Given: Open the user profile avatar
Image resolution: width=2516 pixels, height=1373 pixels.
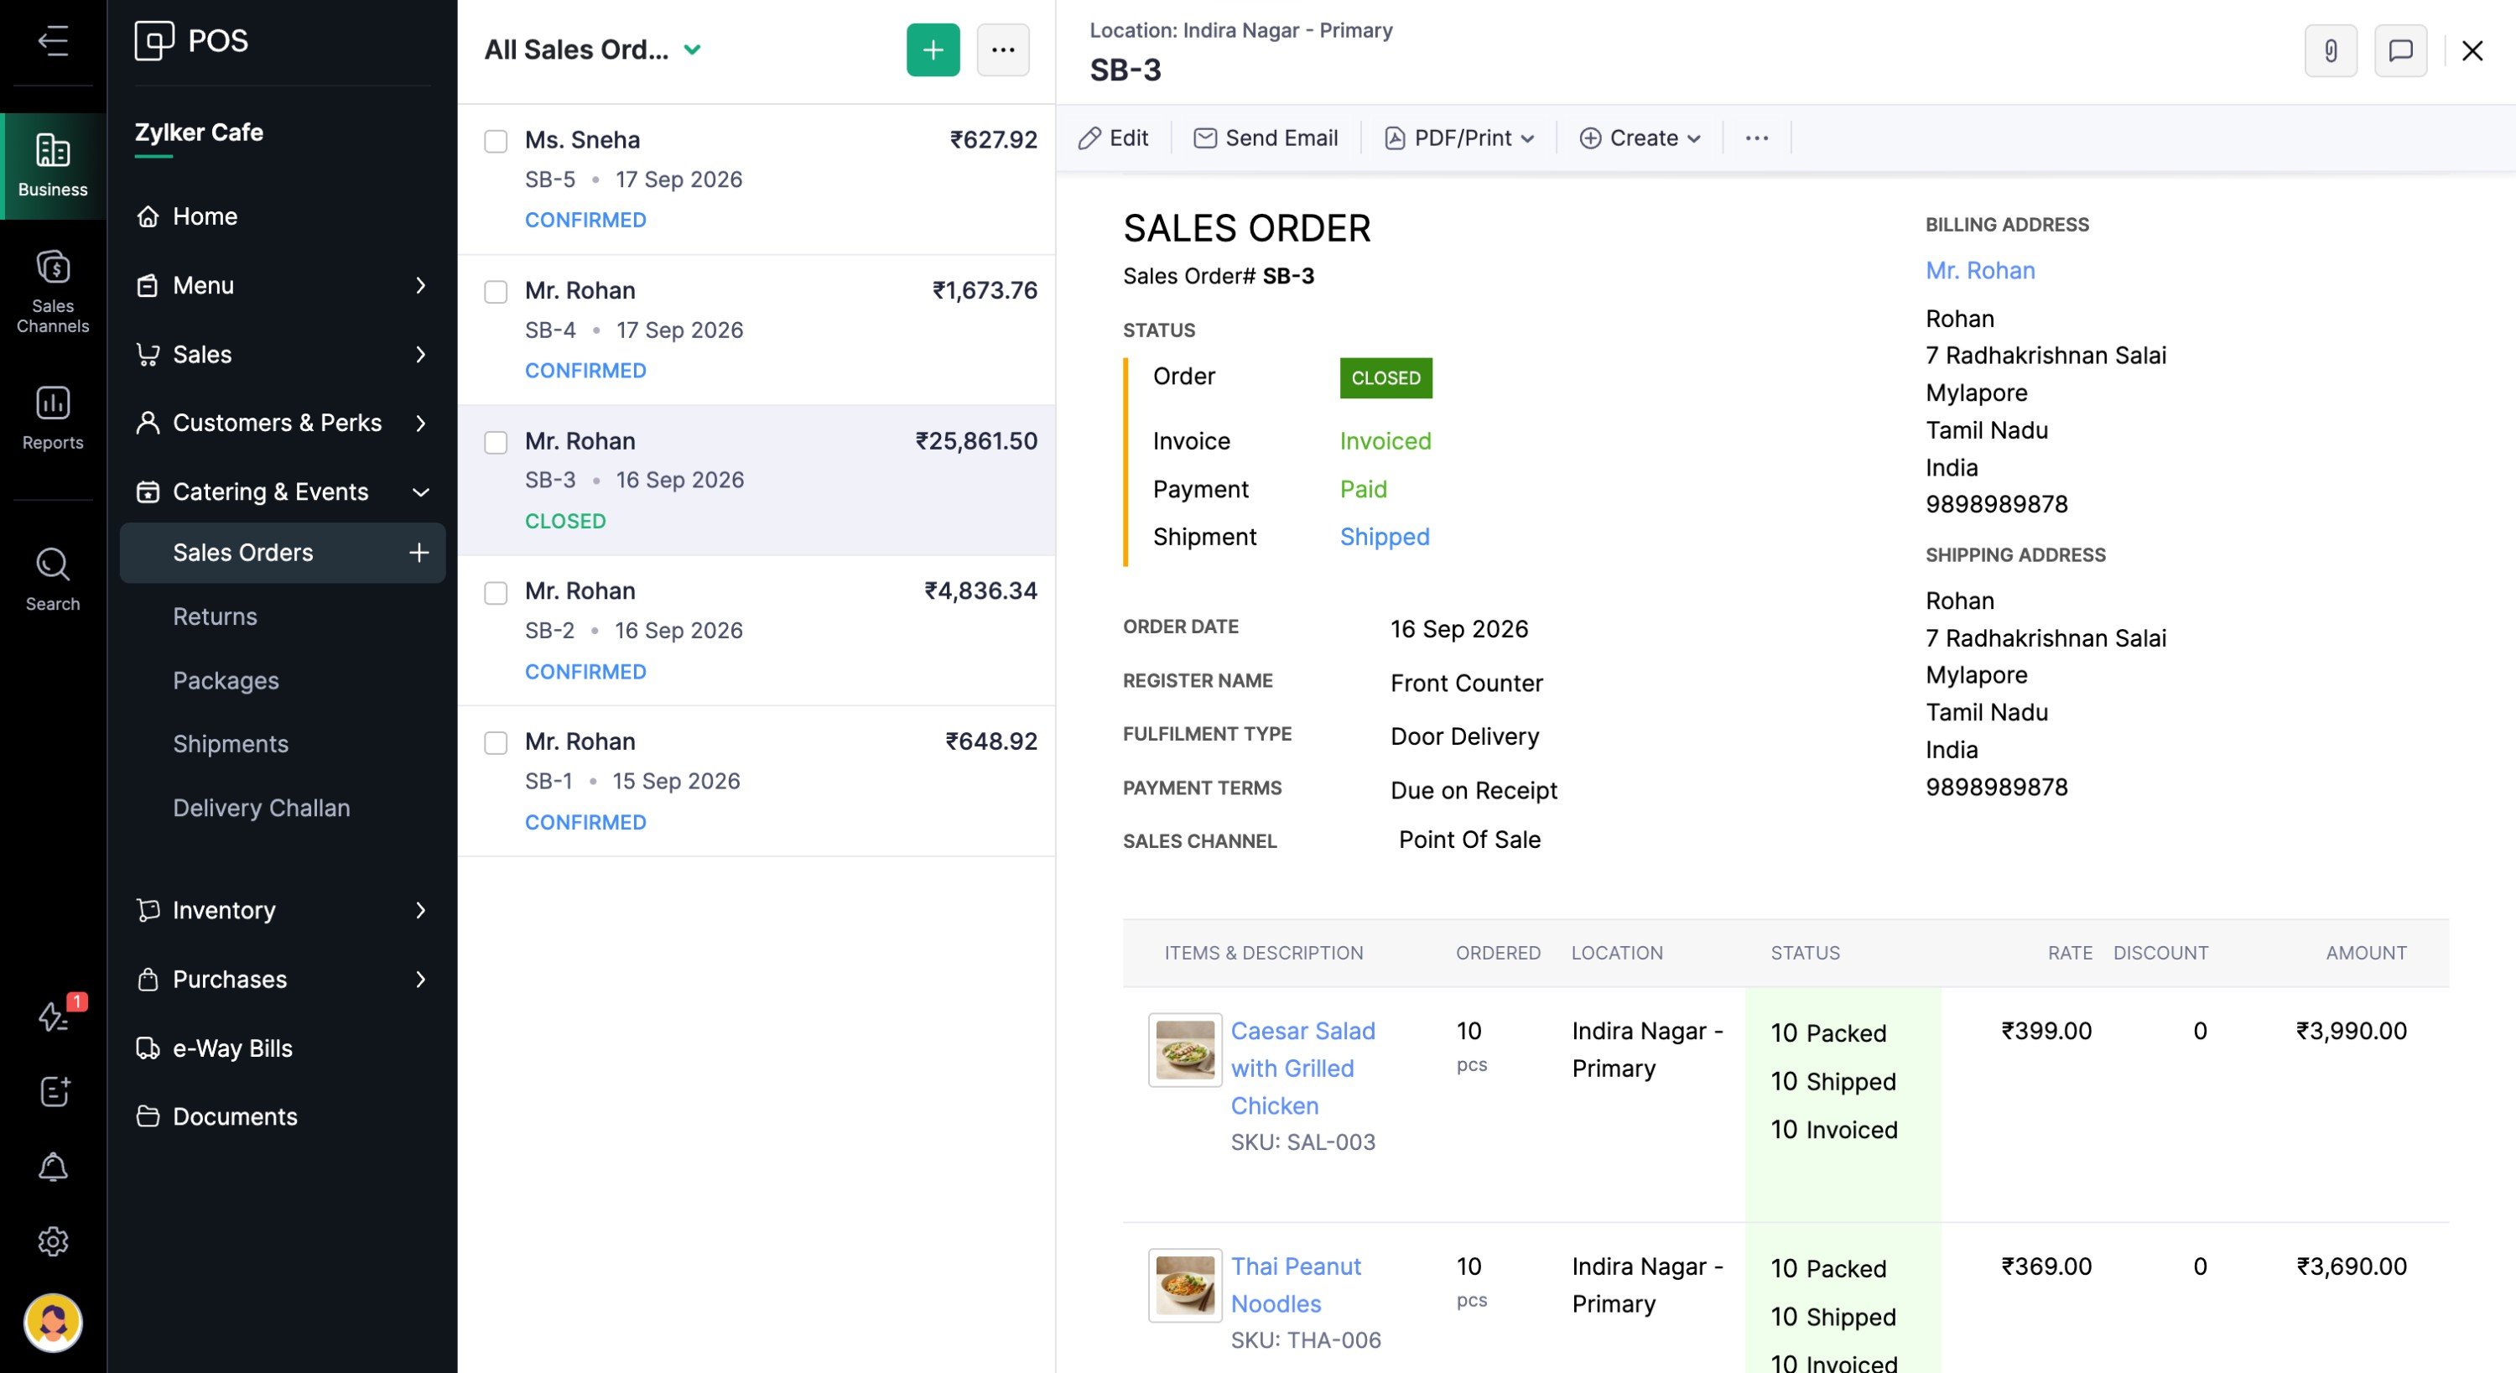Looking at the screenshot, I should point(53,1322).
